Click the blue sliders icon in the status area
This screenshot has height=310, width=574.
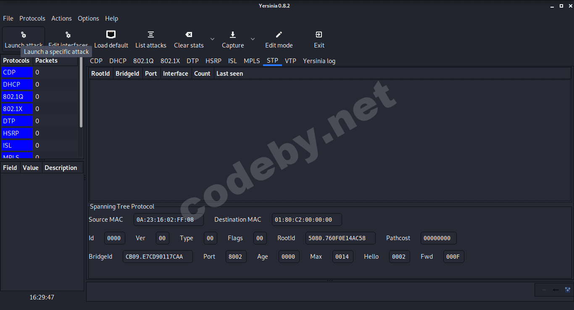[568, 290]
